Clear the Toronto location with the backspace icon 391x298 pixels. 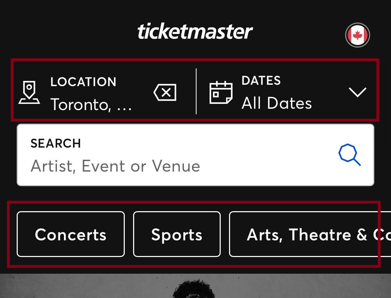click(165, 92)
